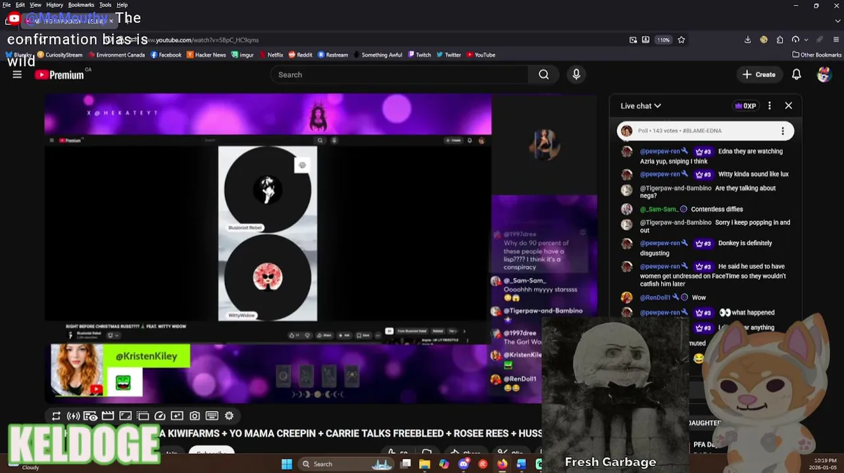Open enhancer settings gear icon
844x473 pixels.
(229, 416)
